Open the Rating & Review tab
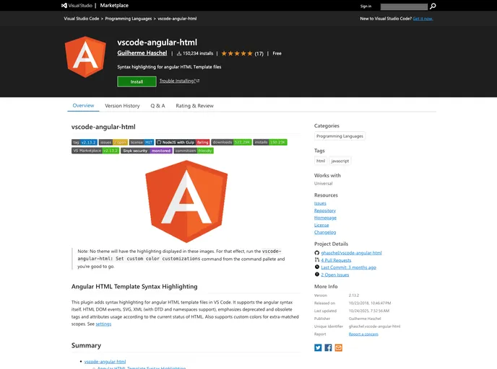This screenshot has width=497, height=369. coord(194,106)
